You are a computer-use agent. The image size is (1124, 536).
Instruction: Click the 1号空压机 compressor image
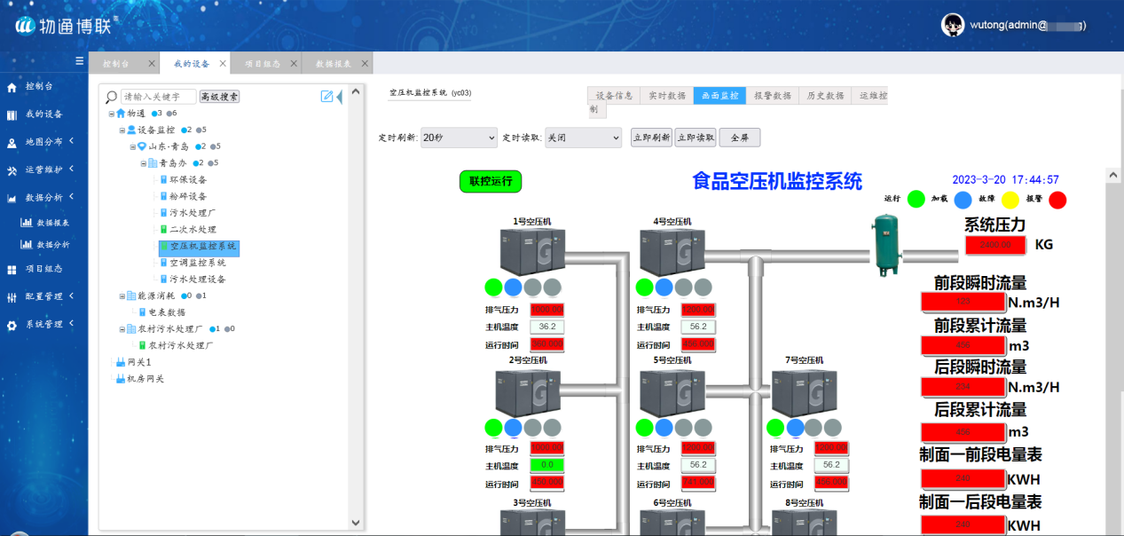(x=531, y=250)
